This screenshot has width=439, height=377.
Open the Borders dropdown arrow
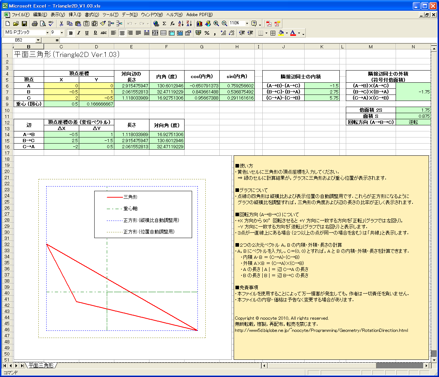tap(266, 33)
